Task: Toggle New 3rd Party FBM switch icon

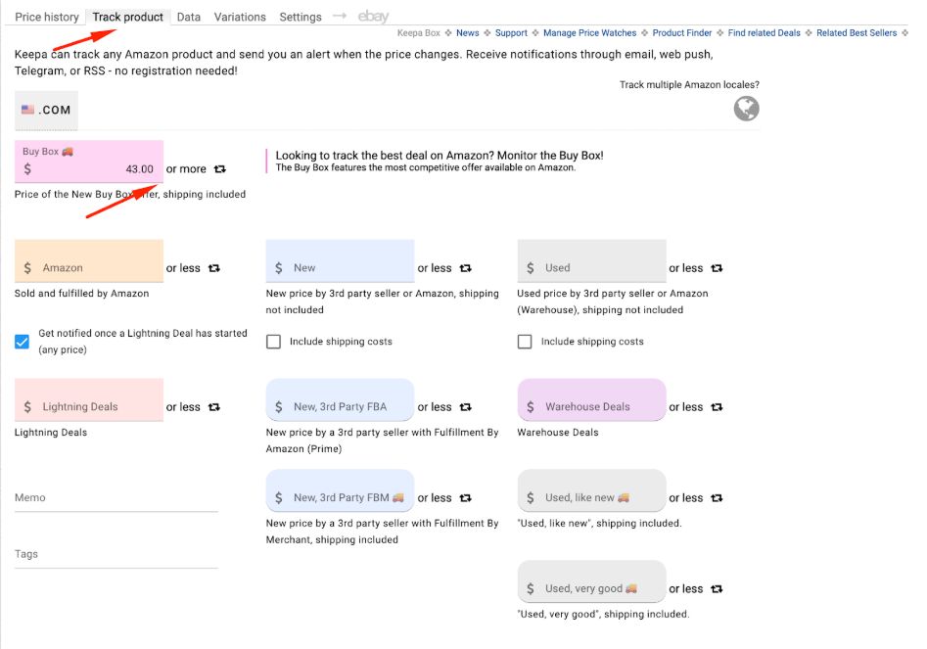Action: pyautogui.click(x=465, y=498)
